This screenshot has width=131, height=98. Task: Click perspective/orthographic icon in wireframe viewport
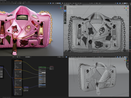click(128, 16)
